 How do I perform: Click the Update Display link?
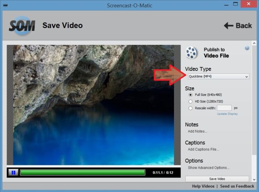[x=227, y=114]
